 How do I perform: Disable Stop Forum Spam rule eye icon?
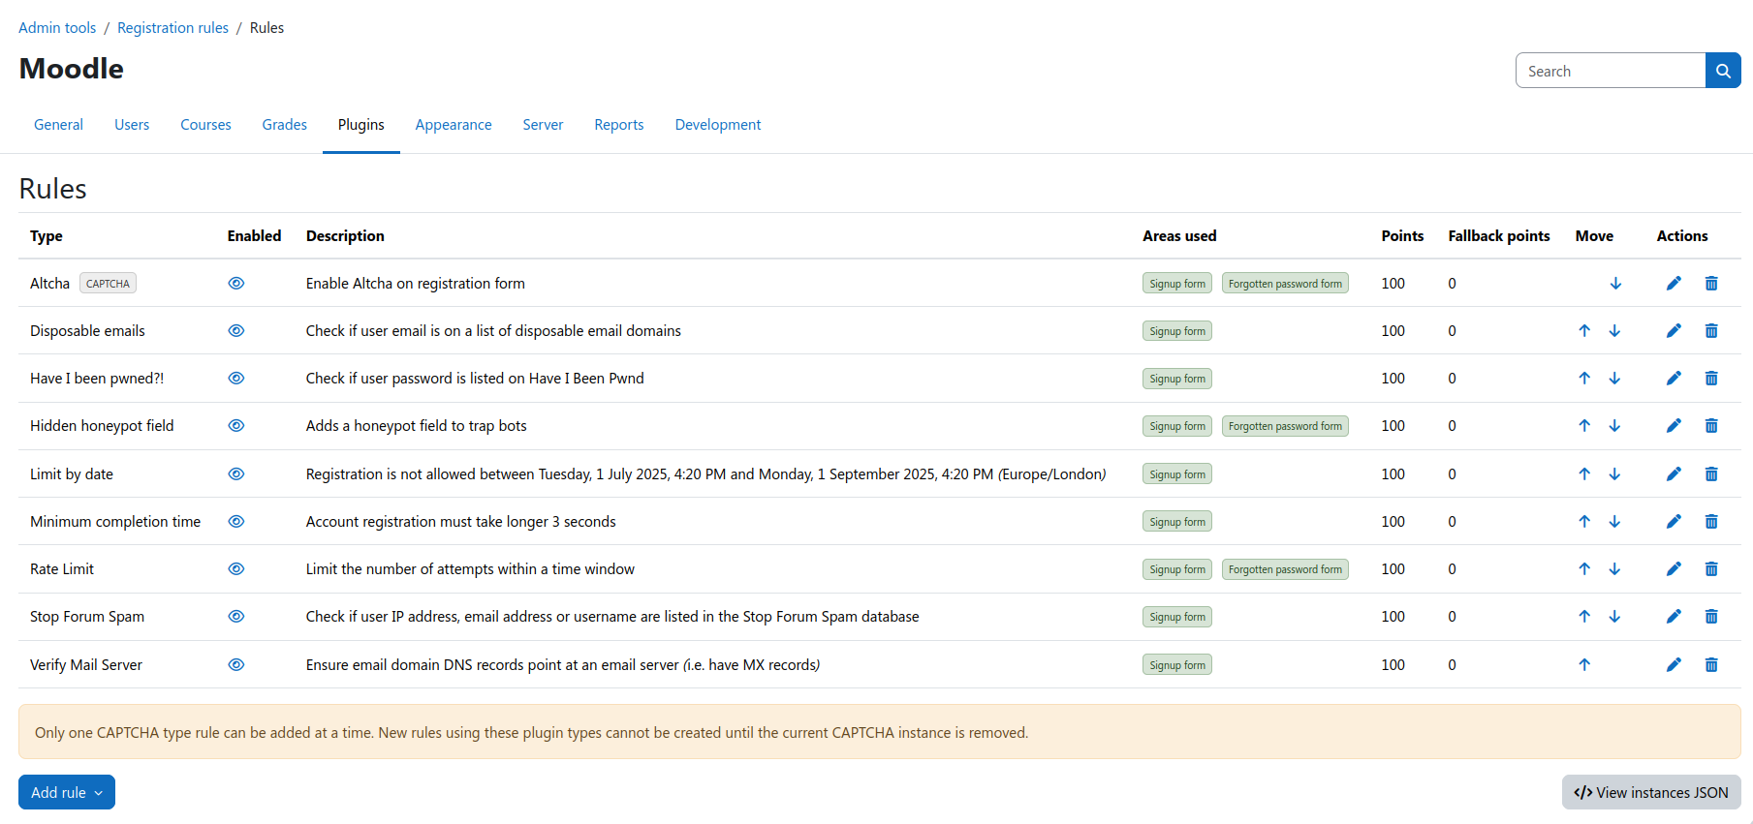pyautogui.click(x=236, y=617)
